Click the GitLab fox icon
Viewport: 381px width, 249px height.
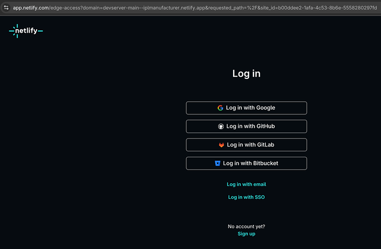point(221,145)
